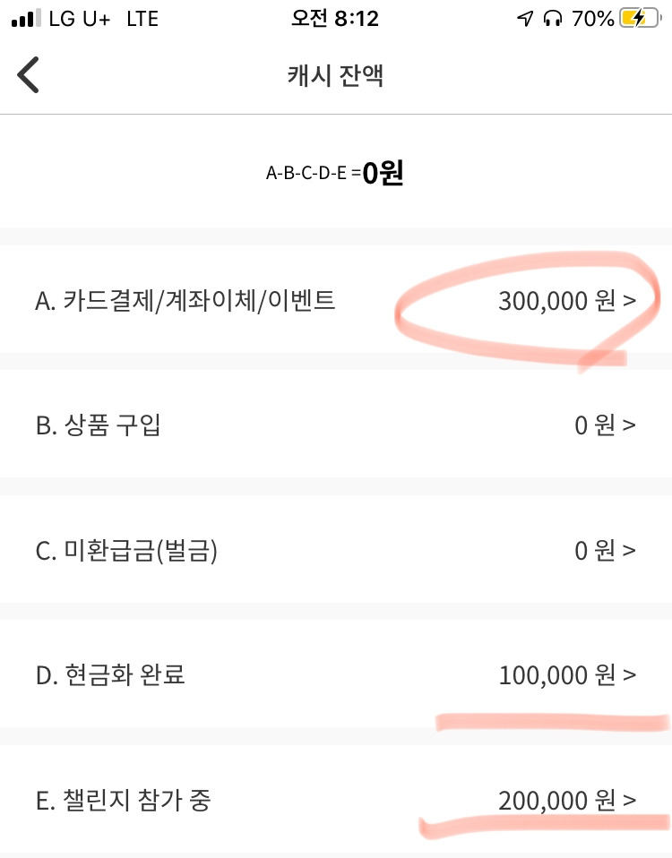Tap the back arrow icon
Image resolution: width=672 pixels, height=858 pixels.
click(29, 75)
